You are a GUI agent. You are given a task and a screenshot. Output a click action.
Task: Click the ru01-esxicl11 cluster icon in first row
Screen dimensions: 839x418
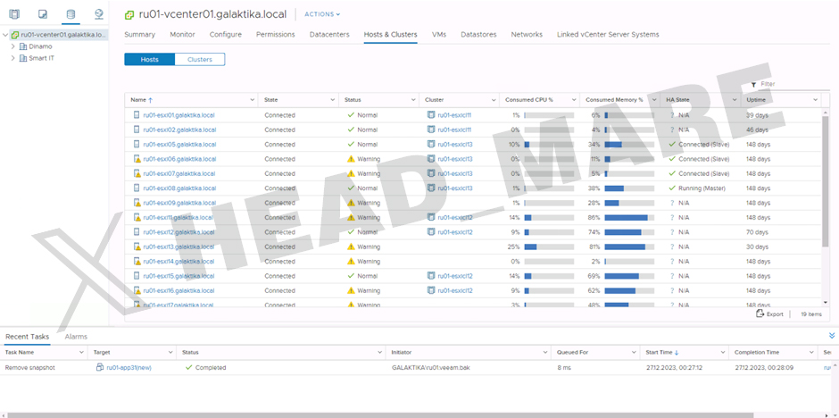tap(431, 115)
